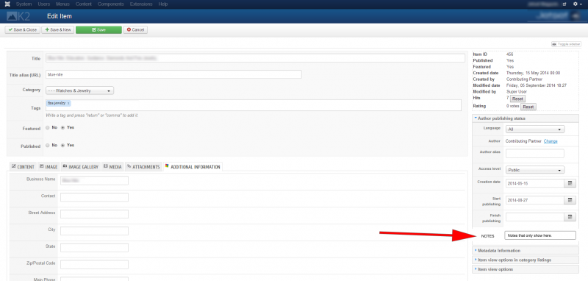
Task: Expand Item view options section
Action: point(526,269)
